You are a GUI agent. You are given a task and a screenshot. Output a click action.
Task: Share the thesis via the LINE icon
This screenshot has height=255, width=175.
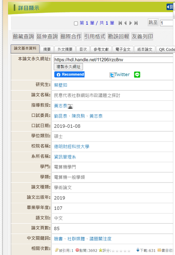(137, 74)
